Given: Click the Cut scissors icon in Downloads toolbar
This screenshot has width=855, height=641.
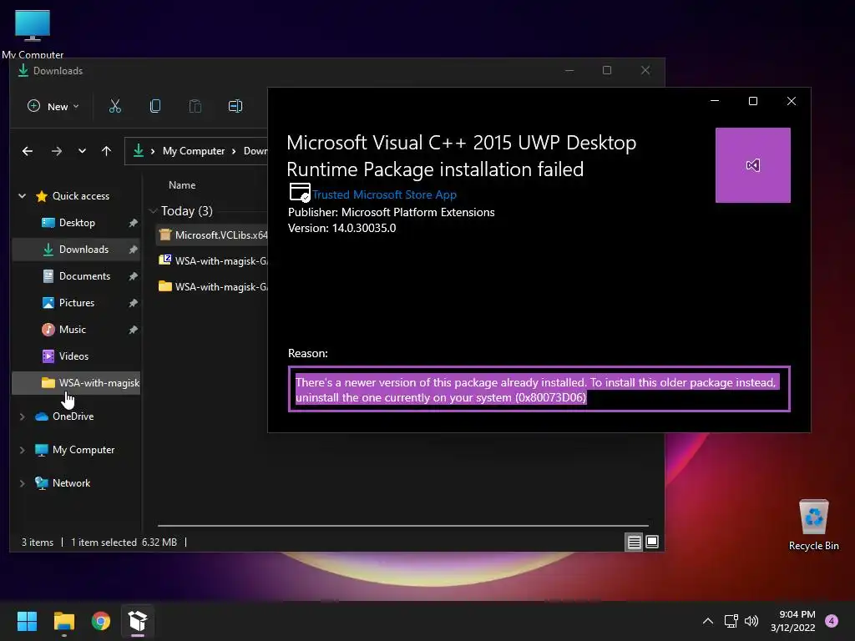Looking at the screenshot, I should [115, 106].
